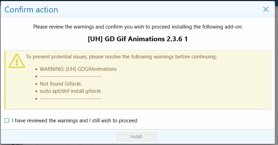
Task: Click the 'To prevent potential issues' message
Action: pos(121,57)
